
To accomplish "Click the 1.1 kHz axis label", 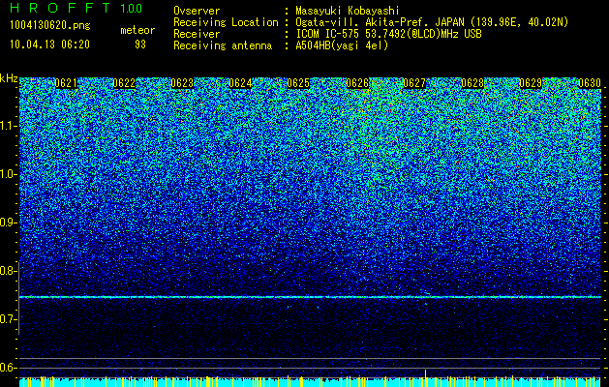I will coord(9,126).
